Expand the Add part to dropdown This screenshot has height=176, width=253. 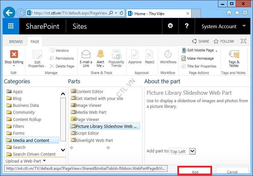point(192,151)
